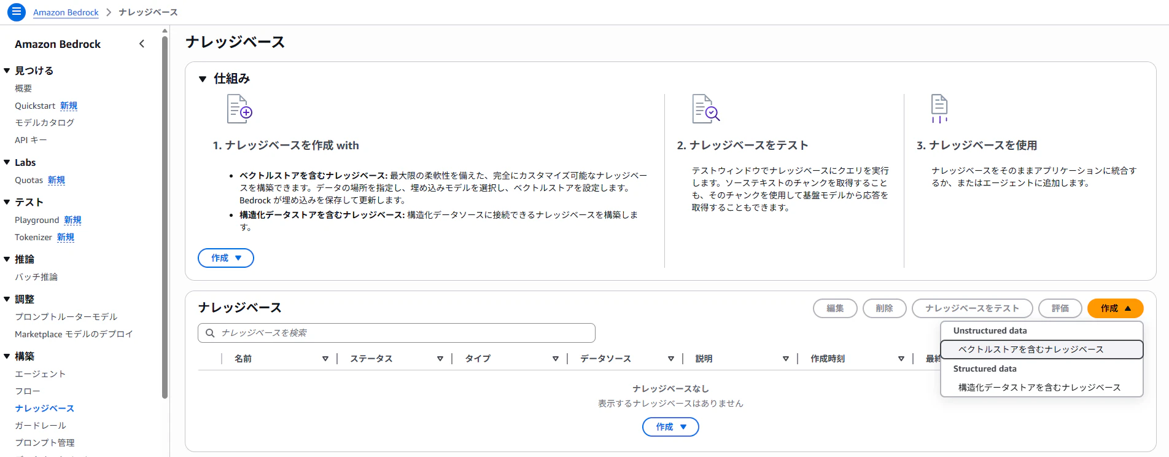
Task: Collapse the 構築 sidebar section
Action: click(x=7, y=356)
